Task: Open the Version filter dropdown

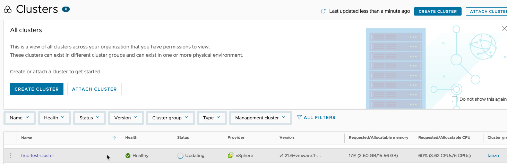Action: tap(126, 118)
